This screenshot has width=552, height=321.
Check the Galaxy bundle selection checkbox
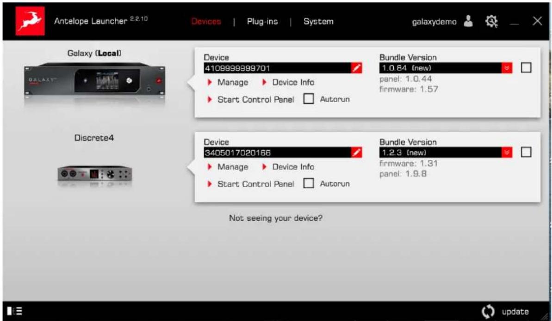pyautogui.click(x=526, y=67)
